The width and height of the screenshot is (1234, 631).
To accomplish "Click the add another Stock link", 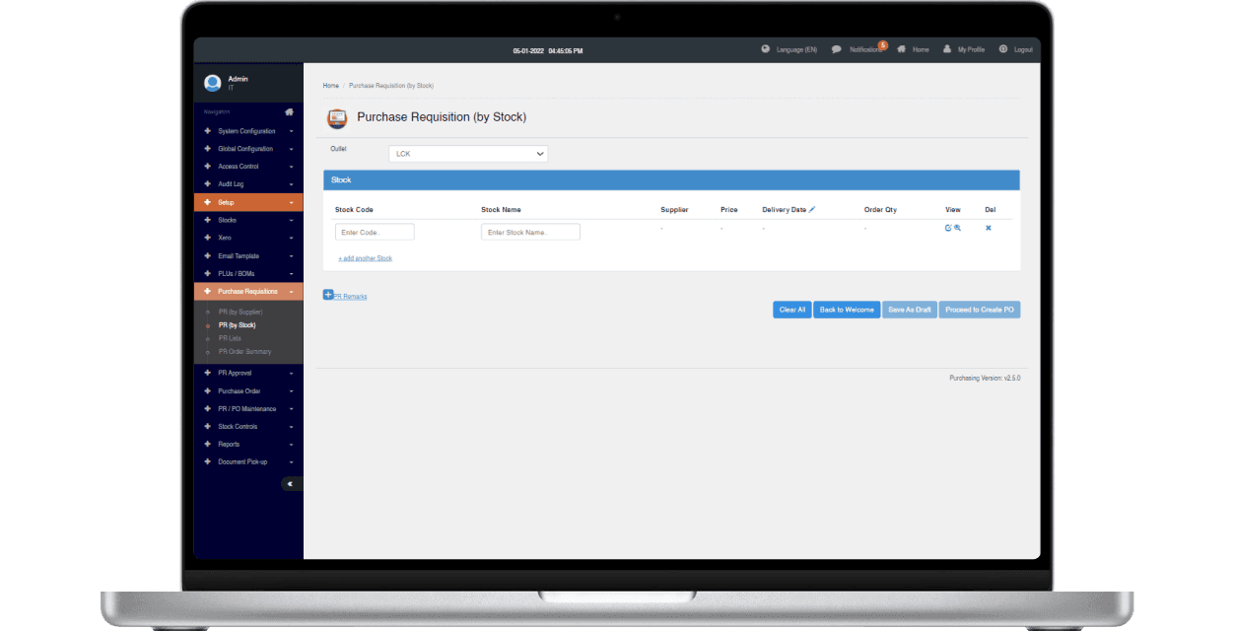I will [x=365, y=257].
